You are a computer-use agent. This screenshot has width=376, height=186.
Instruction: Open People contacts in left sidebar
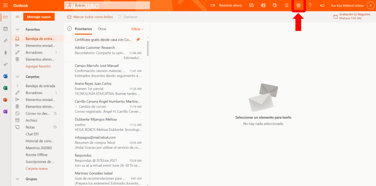tap(6, 41)
